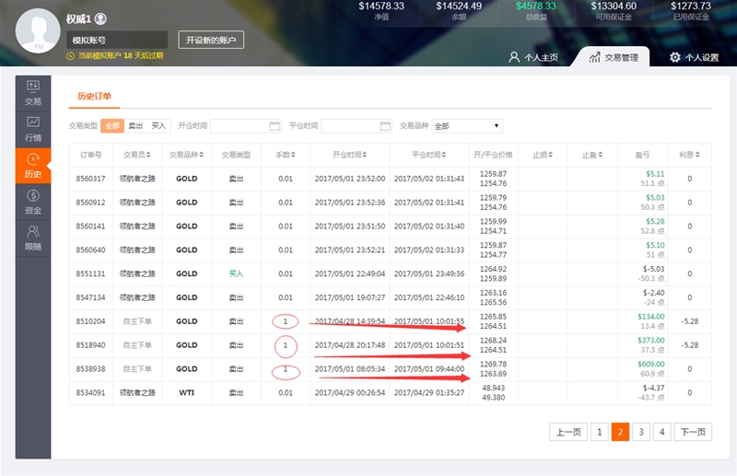Sort by 利息 column header
The width and height of the screenshot is (737, 476).
pyautogui.click(x=689, y=155)
